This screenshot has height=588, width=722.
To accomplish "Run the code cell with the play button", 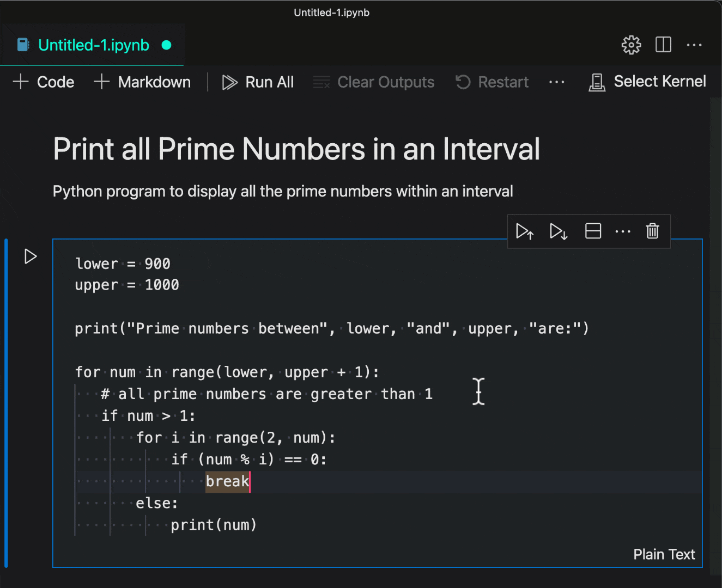I will click(x=31, y=256).
